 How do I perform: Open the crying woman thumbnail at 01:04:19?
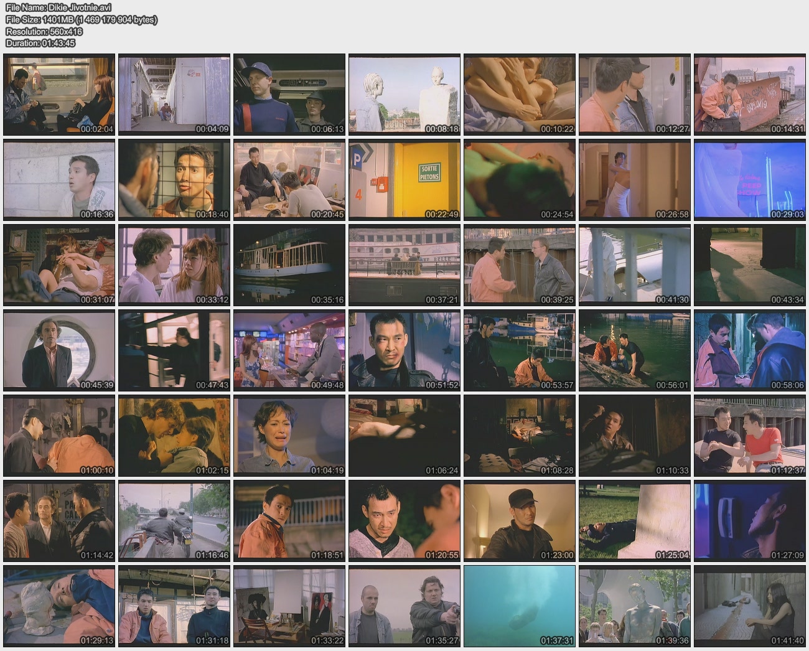289,436
